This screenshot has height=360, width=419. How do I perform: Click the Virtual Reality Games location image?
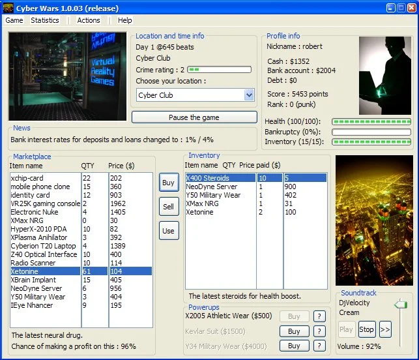coord(68,76)
